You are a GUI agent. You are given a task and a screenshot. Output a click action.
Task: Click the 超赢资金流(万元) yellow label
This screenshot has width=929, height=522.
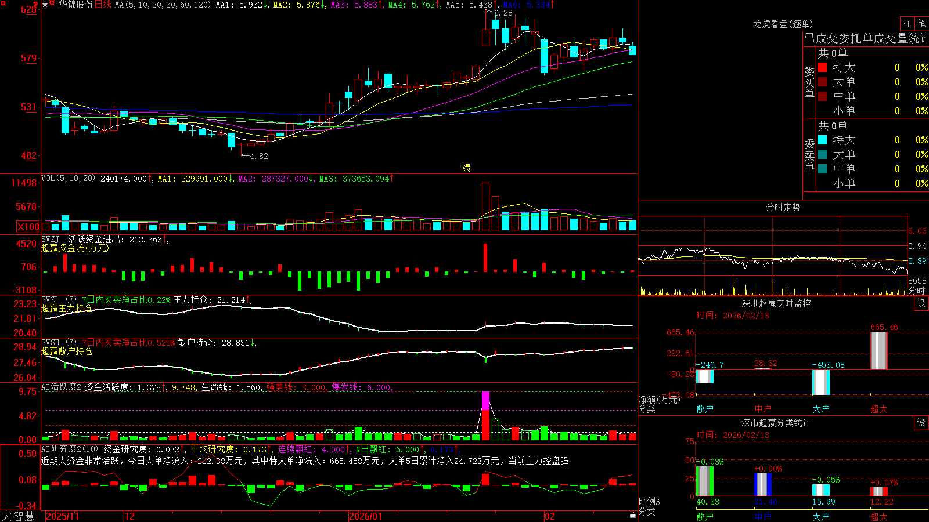(75, 248)
